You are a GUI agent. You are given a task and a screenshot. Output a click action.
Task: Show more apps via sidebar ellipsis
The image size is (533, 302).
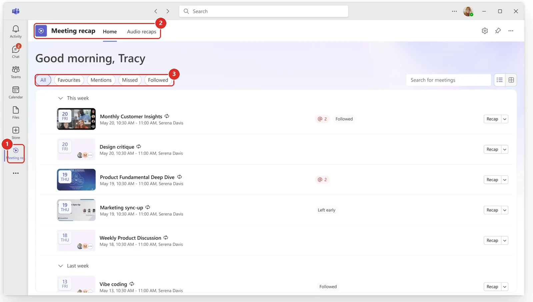pos(16,173)
